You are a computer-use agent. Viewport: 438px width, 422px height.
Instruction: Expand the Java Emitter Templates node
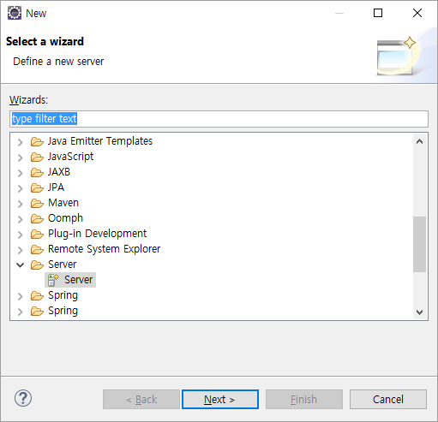21,142
